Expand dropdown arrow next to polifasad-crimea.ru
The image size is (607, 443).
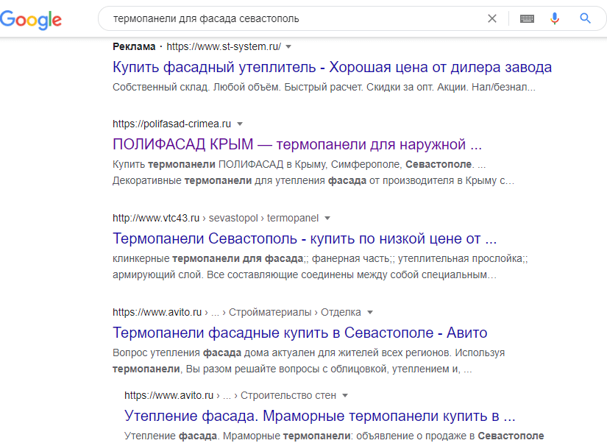[x=240, y=124]
